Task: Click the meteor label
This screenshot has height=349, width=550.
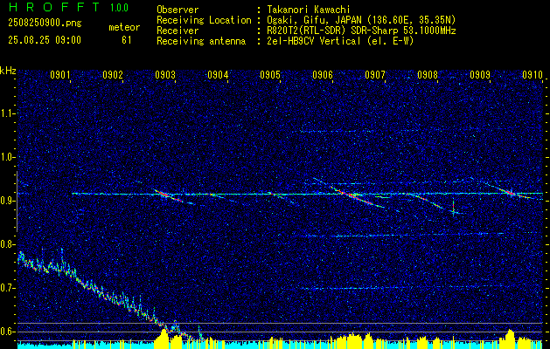Action: point(124,27)
